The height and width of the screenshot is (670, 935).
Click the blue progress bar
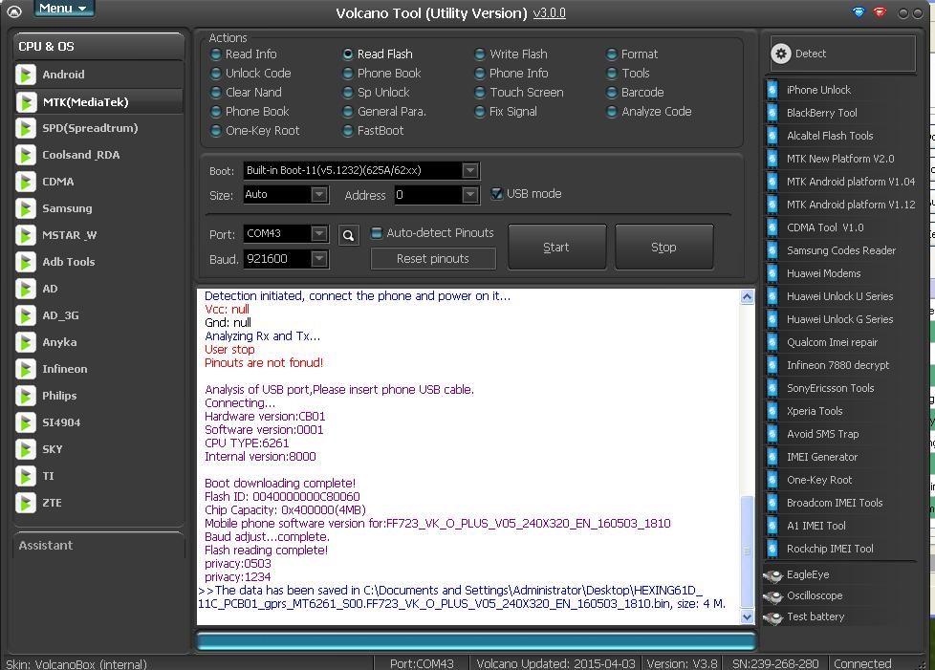click(475, 640)
